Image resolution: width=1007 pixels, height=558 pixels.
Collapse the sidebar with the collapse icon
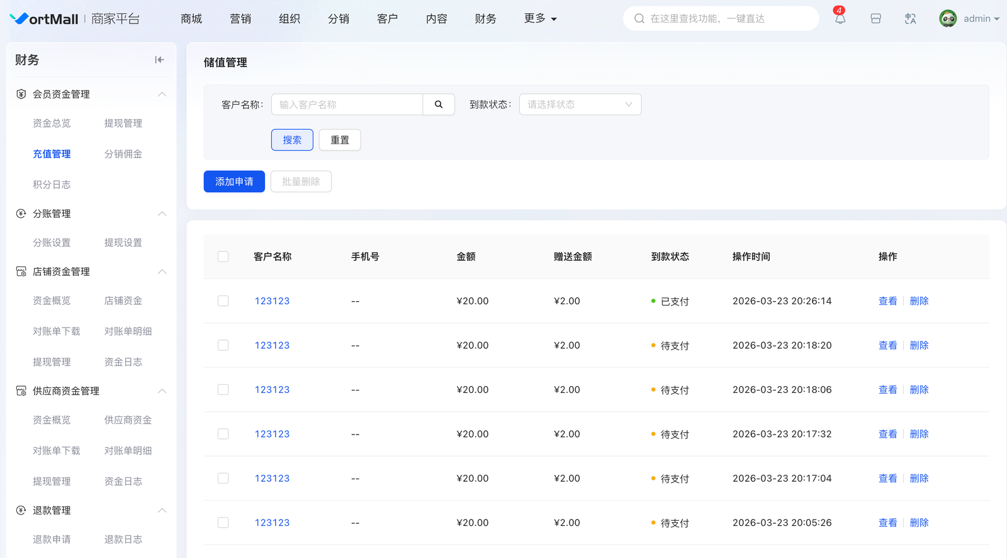[159, 60]
